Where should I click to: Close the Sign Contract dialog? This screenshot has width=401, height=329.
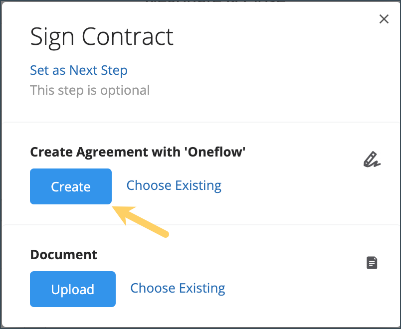(x=384, y=19)
